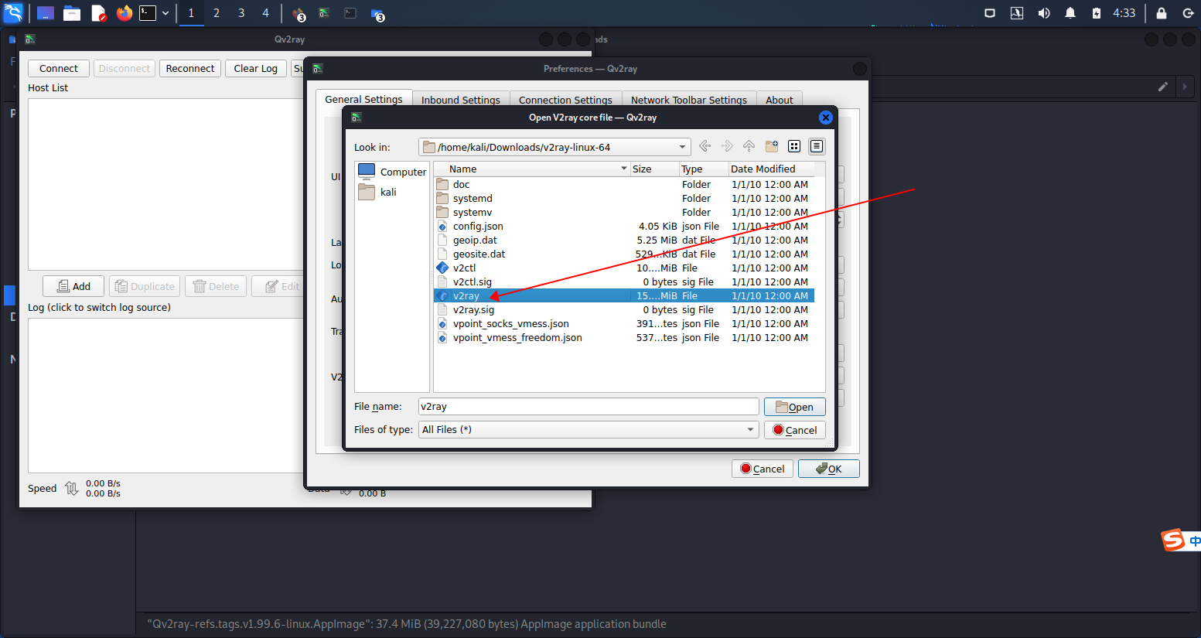Go to parent directory in file dialog
1201x638 pixels.
coord(749,146)
